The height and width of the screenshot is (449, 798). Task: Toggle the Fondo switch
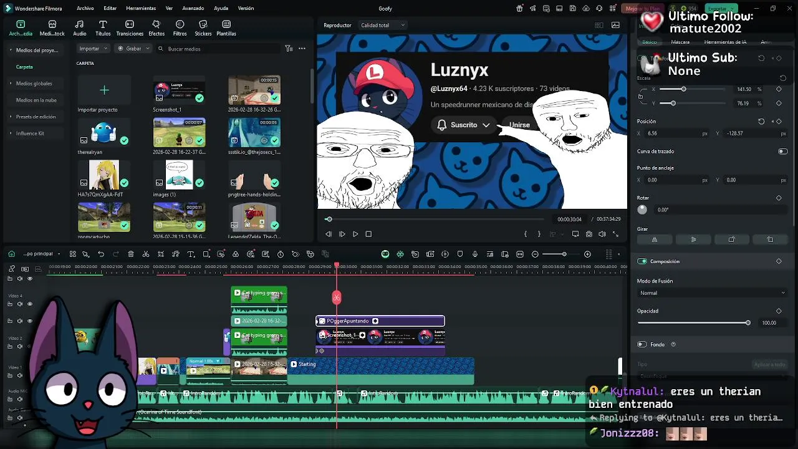(642, 344)
